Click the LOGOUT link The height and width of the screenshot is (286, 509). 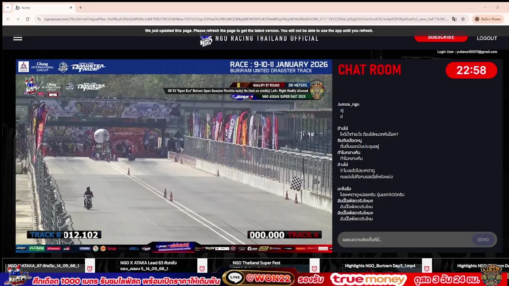[487, 39]
